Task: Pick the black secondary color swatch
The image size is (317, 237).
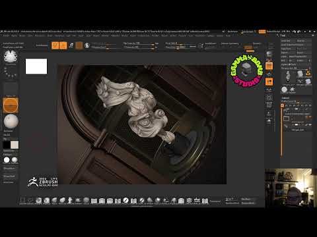Action: pyautogui.click(x=7, y=145)
